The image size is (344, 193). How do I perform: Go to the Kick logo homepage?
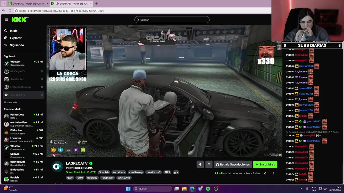tap(20, 20)
